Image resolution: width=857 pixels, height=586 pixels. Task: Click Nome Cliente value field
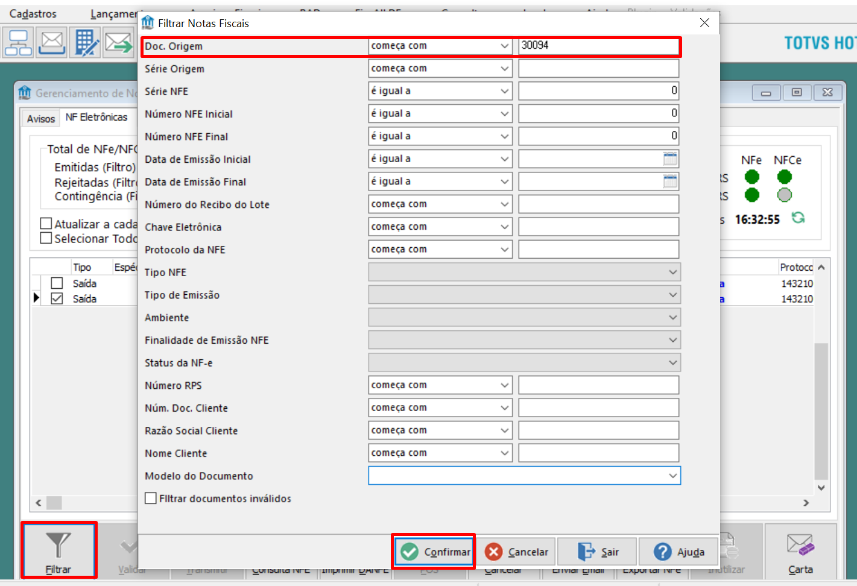[x=599, y=453]
